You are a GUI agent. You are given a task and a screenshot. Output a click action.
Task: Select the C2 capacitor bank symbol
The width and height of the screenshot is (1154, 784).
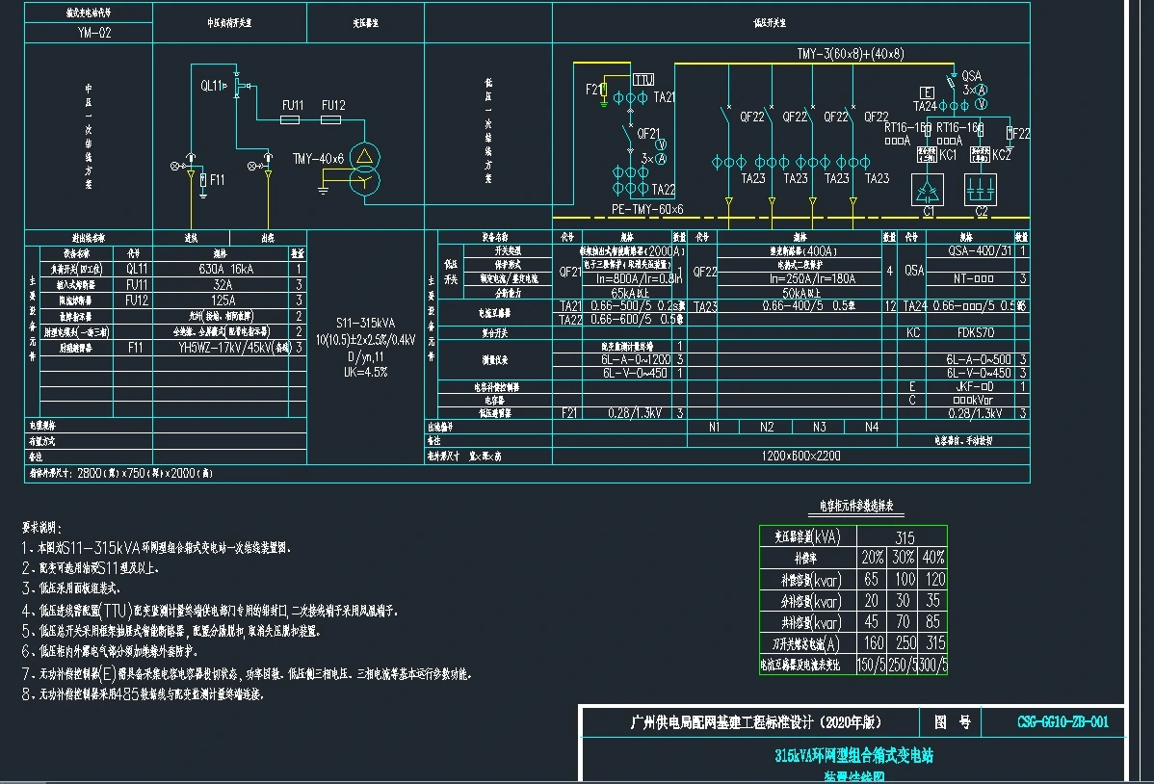[982, 189]
